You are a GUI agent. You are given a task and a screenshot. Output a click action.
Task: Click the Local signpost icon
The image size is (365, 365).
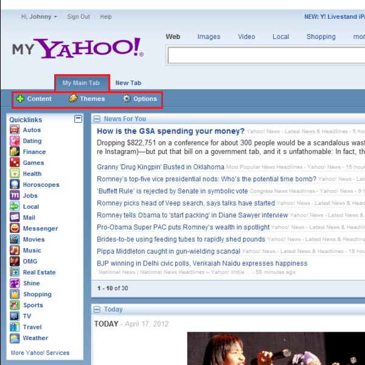(15, 206)
